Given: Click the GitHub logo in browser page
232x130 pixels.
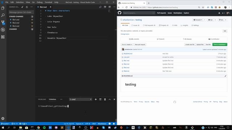Looking at the screenshot, I should tap(120, 13).
